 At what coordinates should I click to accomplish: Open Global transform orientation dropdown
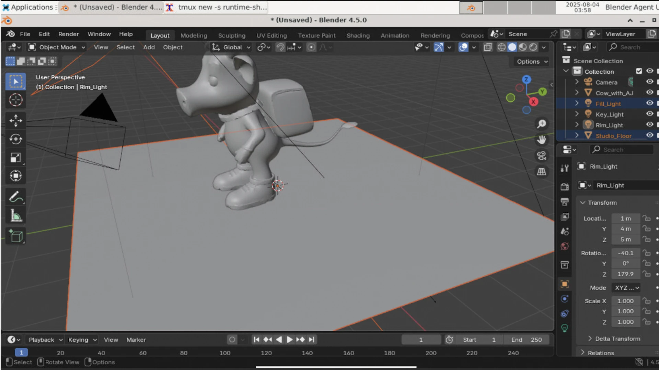click(x=231, y=47)
